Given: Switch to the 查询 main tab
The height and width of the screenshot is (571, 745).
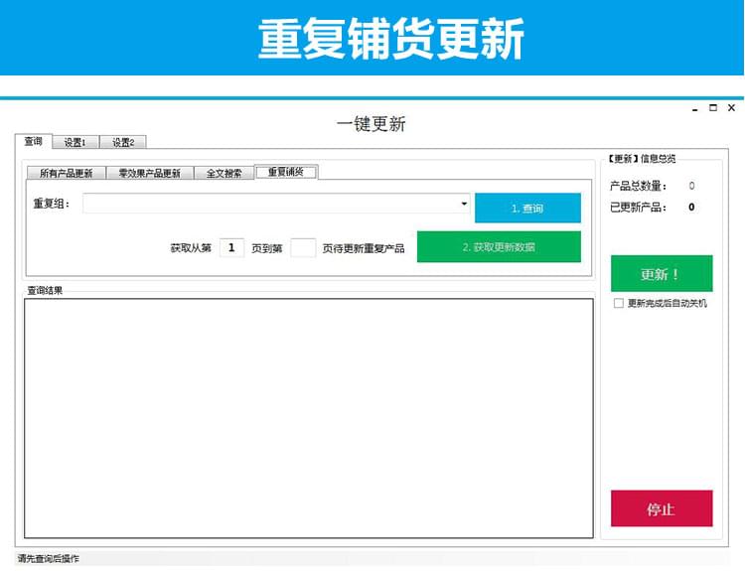Looking at the screenshot, I should coord(33,142).
